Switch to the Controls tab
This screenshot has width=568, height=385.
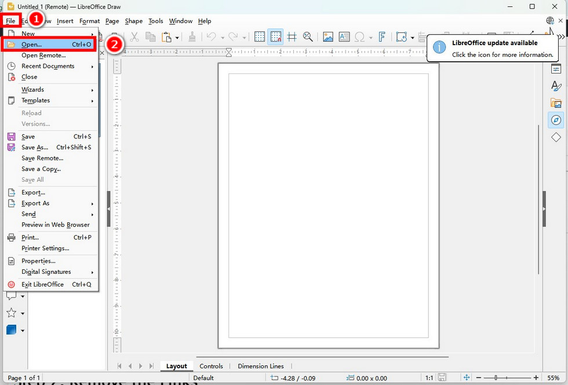pos(212,366)
